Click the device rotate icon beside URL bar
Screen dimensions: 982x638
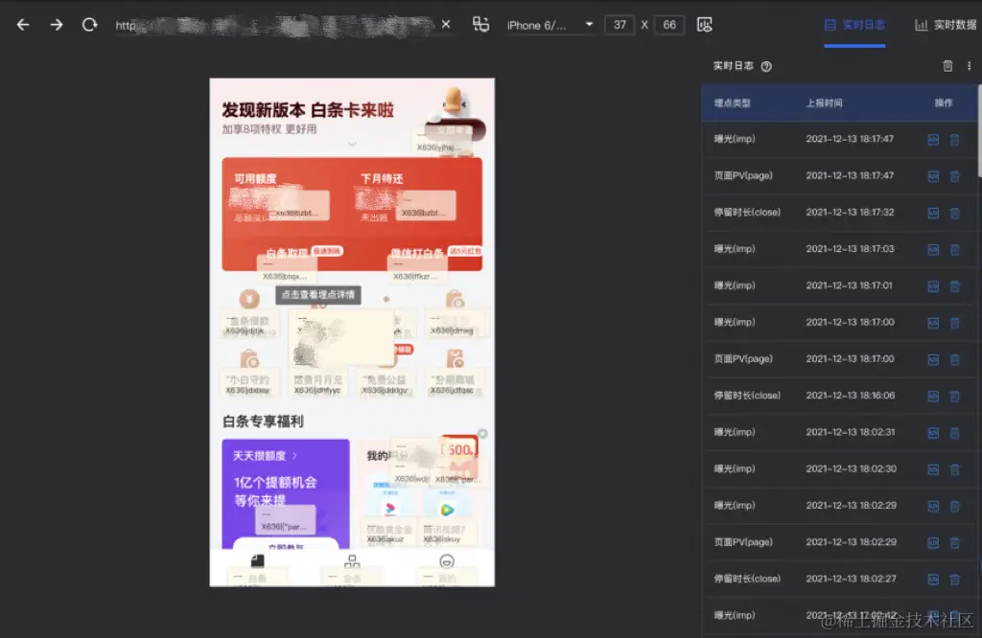[x=480, y=24]
